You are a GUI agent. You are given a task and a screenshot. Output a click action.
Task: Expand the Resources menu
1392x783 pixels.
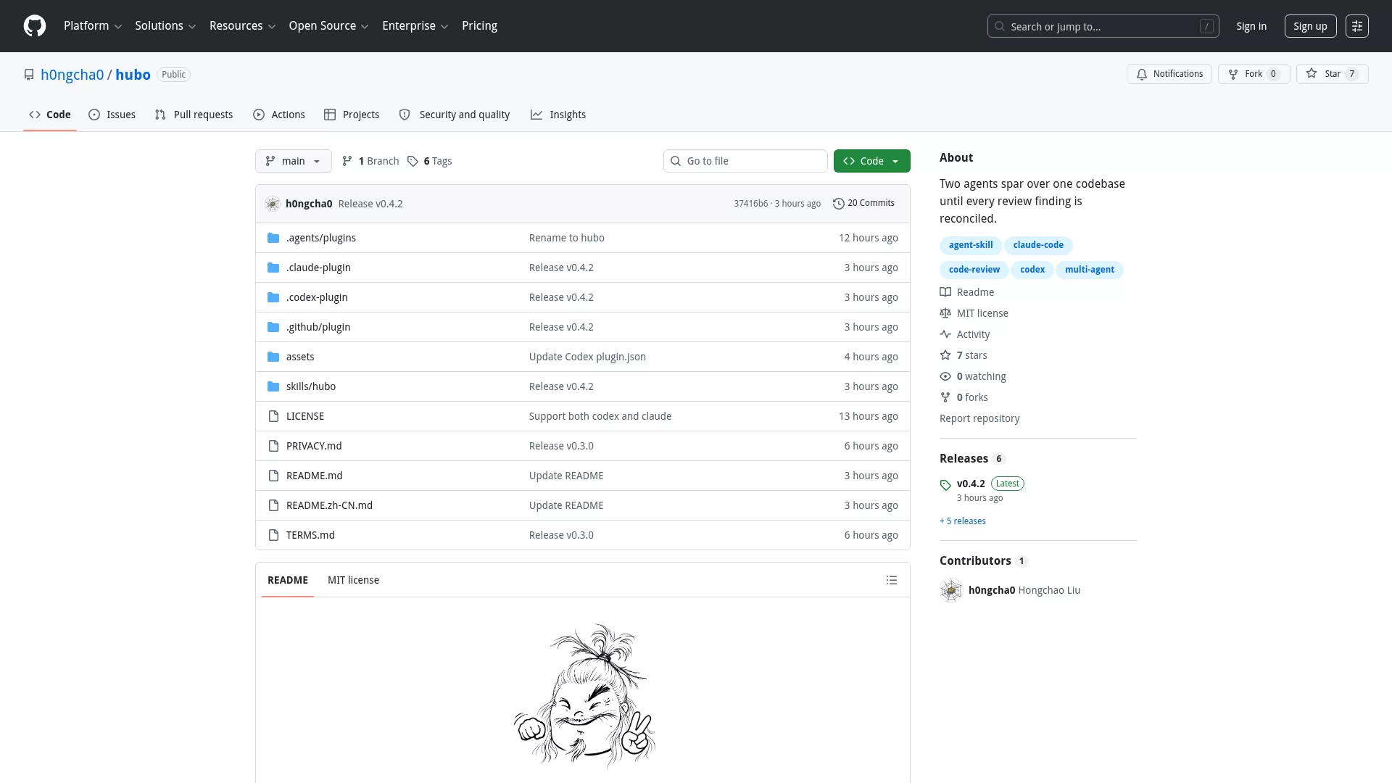point(242,26)
